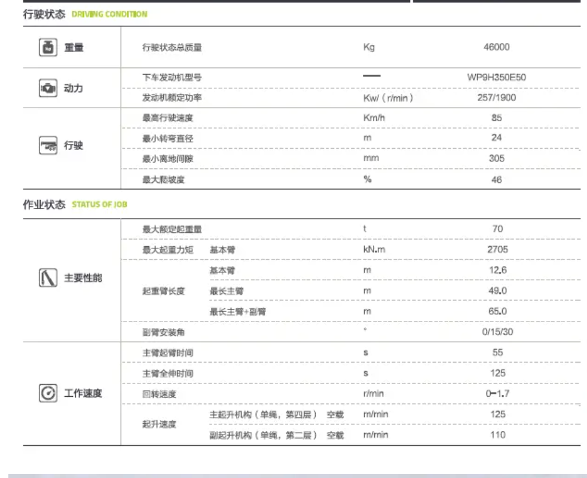The height and width of the screenshot is (478, 587).
Task: Select the DRIVING CONDITION green heading
Action: click(109, 14)
